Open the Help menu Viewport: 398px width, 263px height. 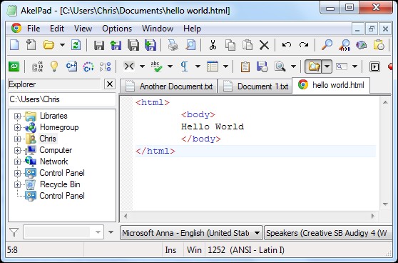pos(192,29)
